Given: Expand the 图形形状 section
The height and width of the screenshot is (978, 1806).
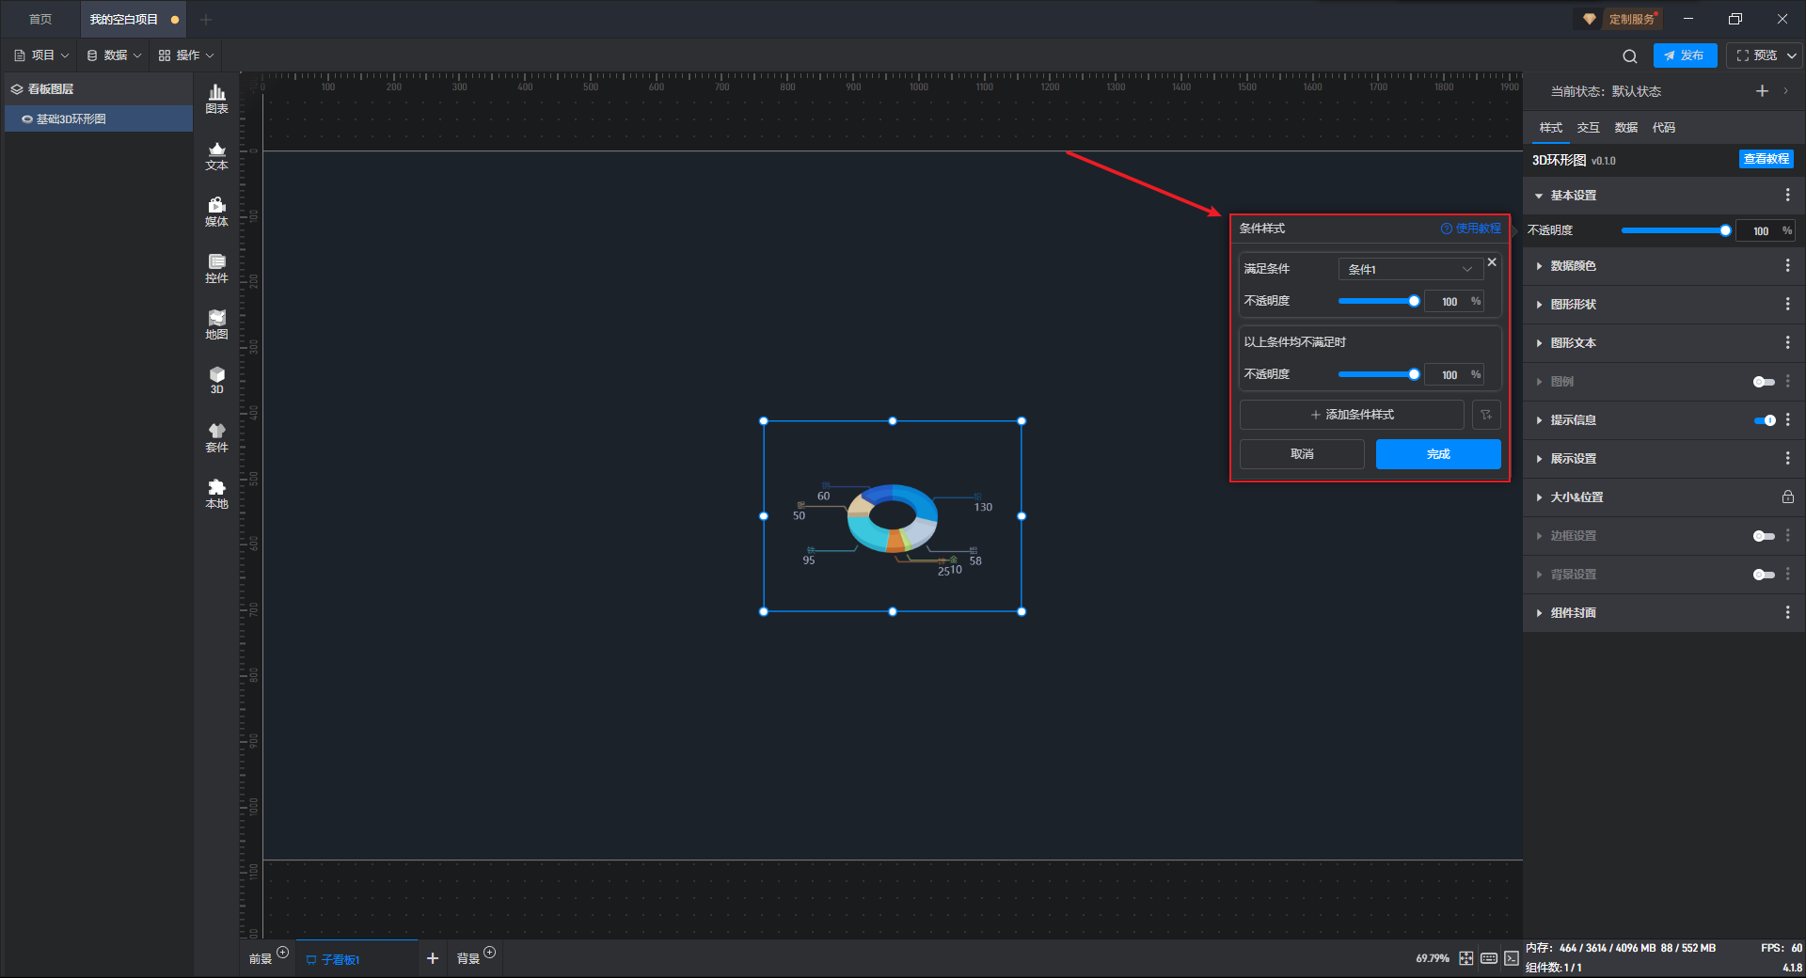Looking at the screenshot, I should click(x=1573, y=305).
